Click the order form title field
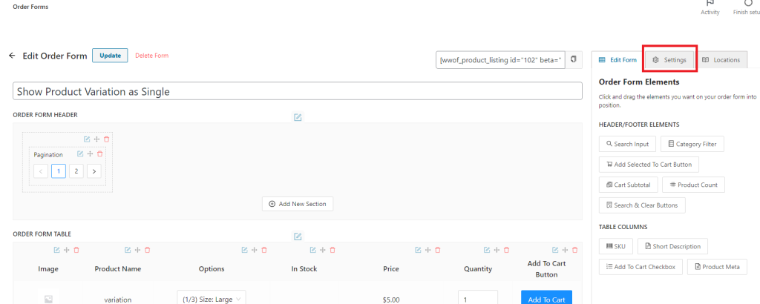This screenshot has height=304, width=760. pyautogui.click(x=298, y=91)
